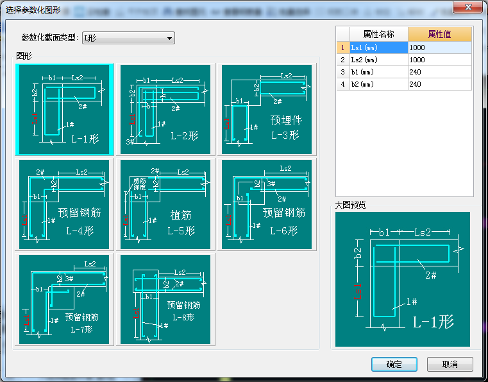Select the L-1形 section thumbnail
The width and height of the screenshot is (488, 382).
[64, 109]
